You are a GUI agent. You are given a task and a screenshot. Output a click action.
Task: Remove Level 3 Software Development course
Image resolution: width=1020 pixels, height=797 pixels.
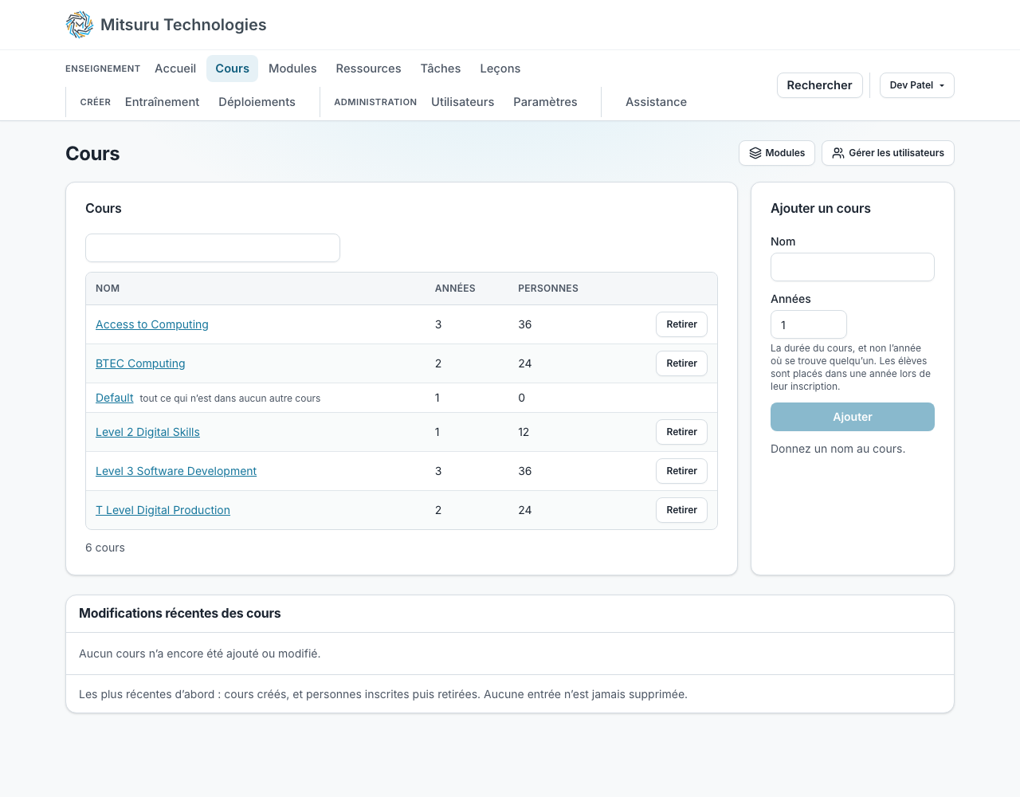(681, 471)
